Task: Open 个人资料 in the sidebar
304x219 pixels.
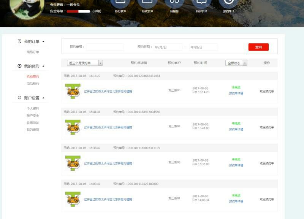Action: [x=33, y=109]
